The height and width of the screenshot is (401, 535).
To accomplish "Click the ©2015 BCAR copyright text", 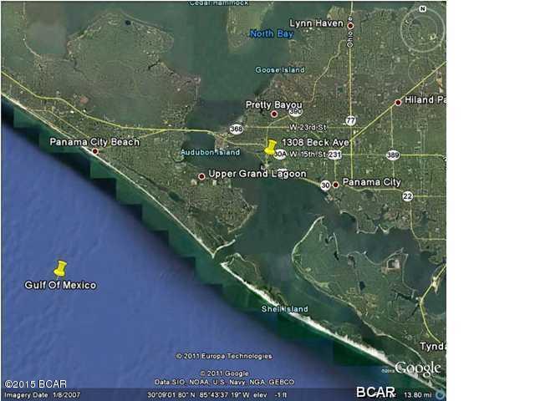I will point(35,384).
